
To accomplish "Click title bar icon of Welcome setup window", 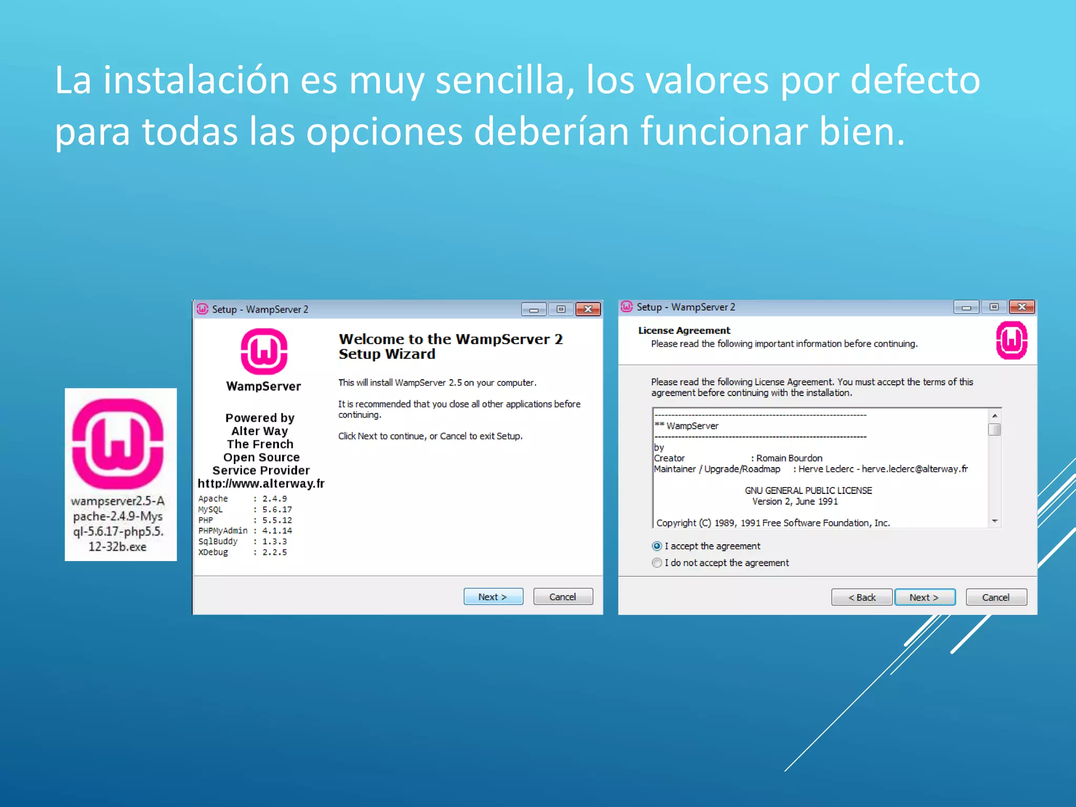I will coord(202,309).
